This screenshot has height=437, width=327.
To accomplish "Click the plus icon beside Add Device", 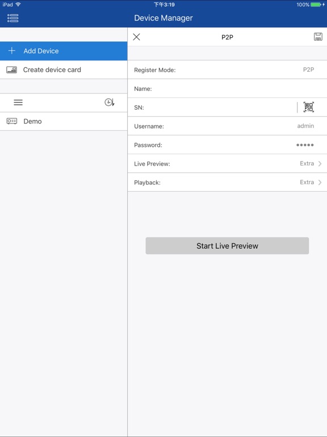I will 12,51.
